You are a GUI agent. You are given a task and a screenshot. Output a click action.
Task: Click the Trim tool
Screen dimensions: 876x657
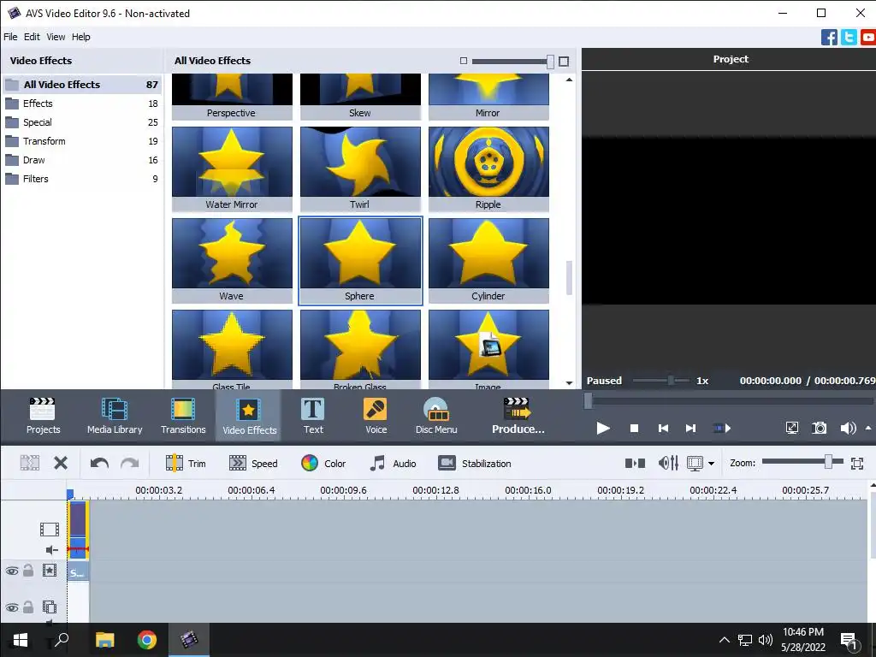(x=186, y=463)
